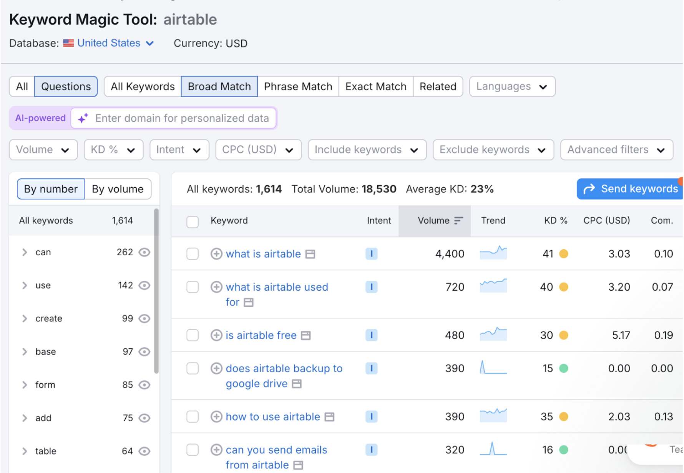Add 'what is airtable used for' with plus icon

(x=216, y=287)
